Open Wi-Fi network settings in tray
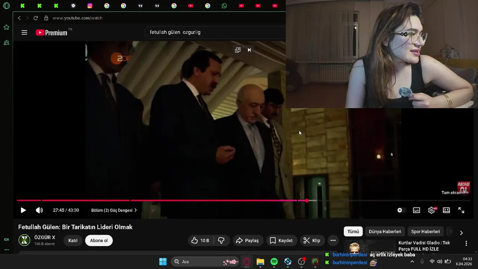Screen dimensions: 478x269 click(432, 262)
